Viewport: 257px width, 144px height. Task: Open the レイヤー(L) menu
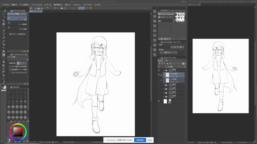pos(47,5)
